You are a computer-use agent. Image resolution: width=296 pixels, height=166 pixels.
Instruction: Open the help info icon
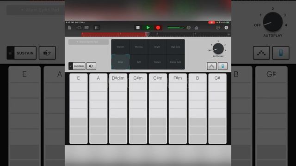(226, 28)
